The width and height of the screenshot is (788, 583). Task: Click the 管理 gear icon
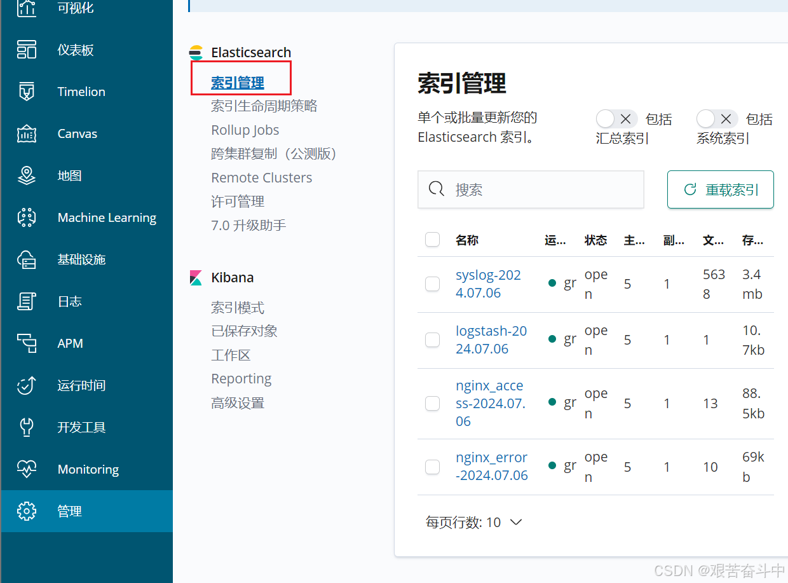pyautogui.click(x=27, y=511)
